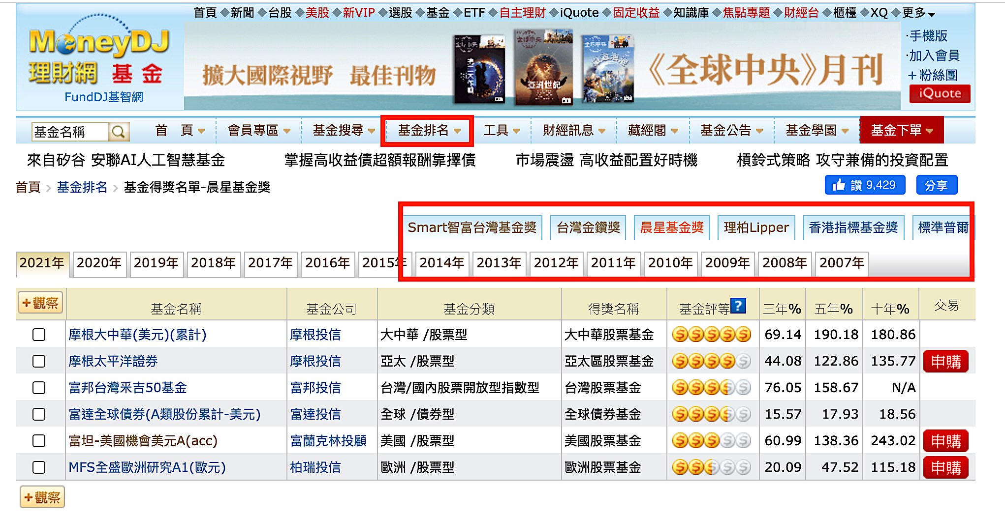Open the 基金學園 dropdown menu

click(817, 130)
